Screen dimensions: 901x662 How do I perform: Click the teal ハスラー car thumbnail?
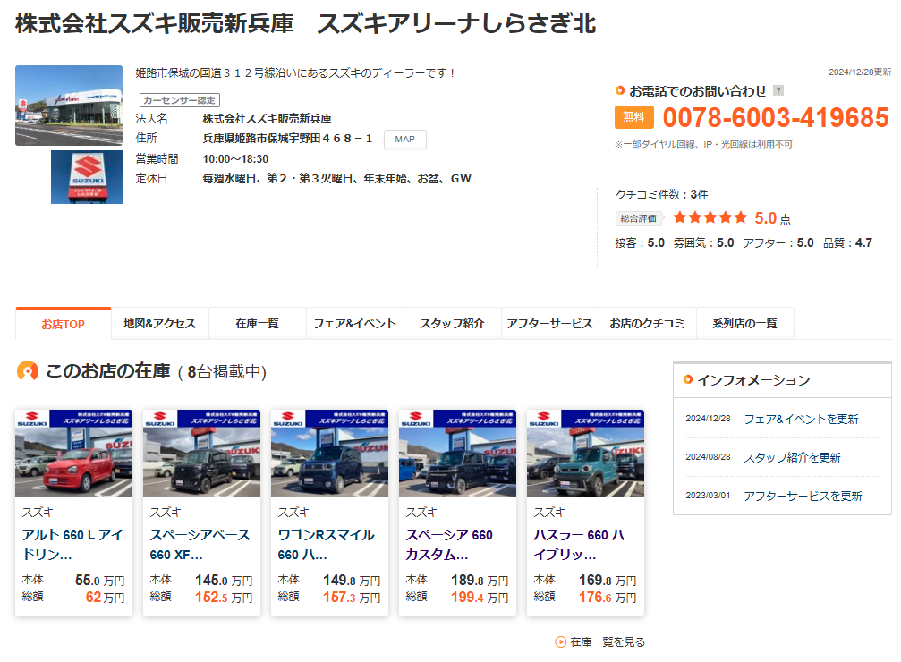(585, 454)
